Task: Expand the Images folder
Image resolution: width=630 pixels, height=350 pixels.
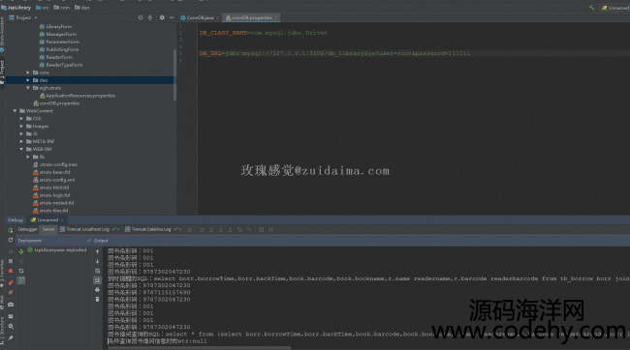Action: pyautogui.click(x=21, y=127)
